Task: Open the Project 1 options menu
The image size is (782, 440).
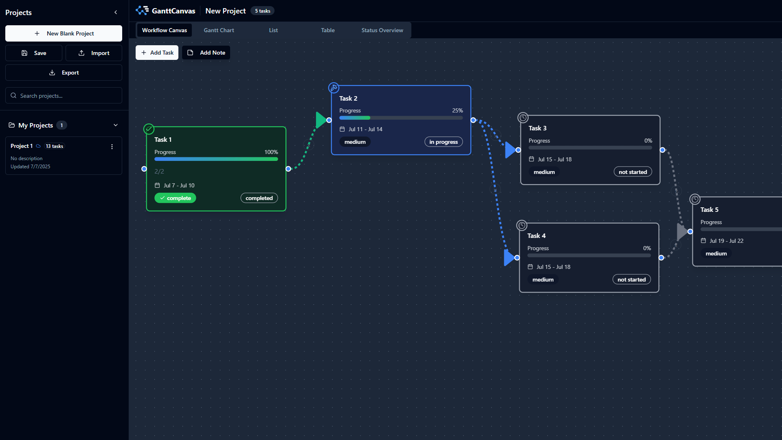Action: (112, 146)
